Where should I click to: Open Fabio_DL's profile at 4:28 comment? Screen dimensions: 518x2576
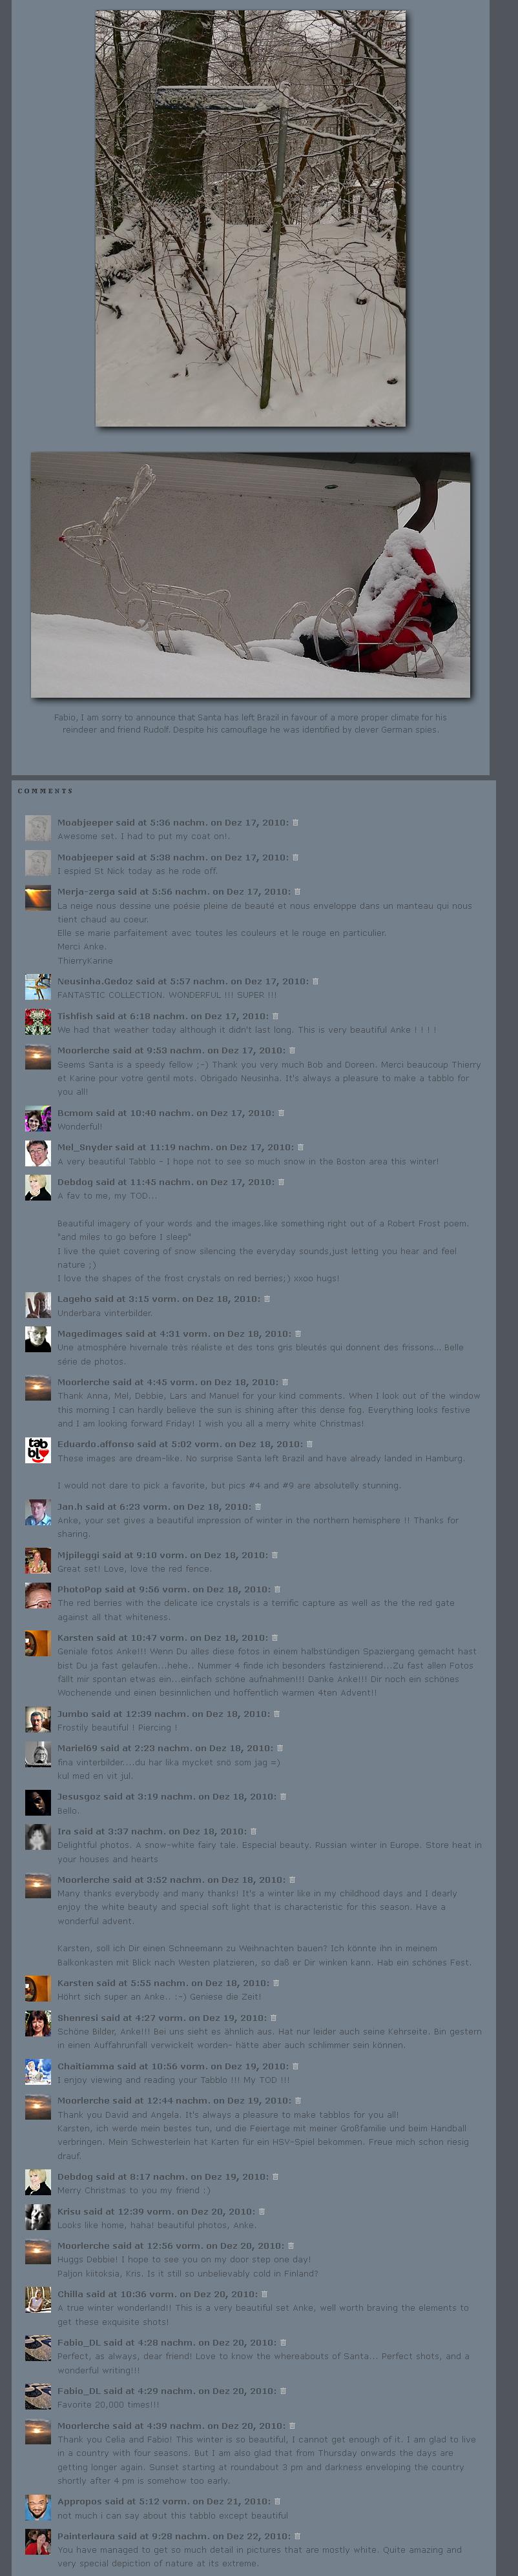(78, 2342)
